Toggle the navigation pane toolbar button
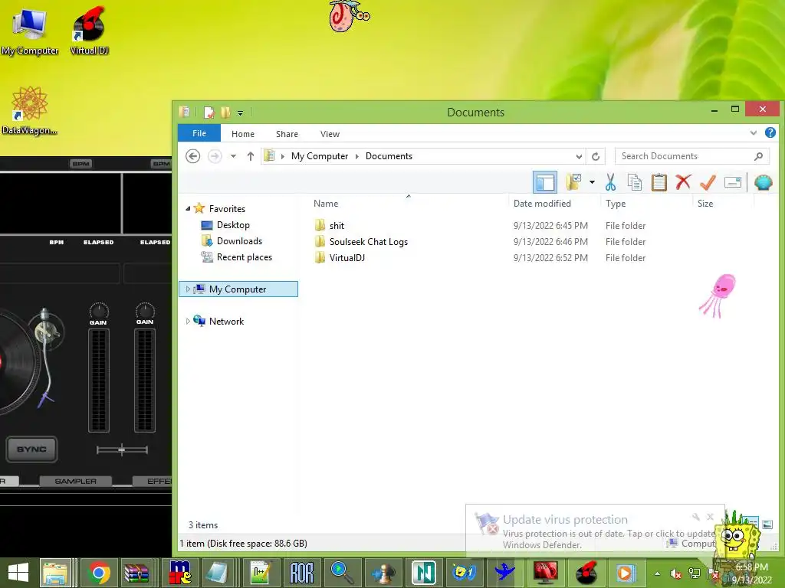The image size is (785, 588). click(x=545, y=182)
